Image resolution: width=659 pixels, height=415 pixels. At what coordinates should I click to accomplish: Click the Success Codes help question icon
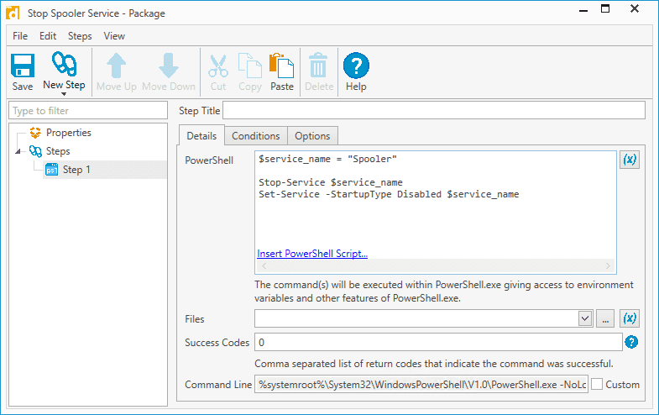pyautogui.click(x=631, y=342)
